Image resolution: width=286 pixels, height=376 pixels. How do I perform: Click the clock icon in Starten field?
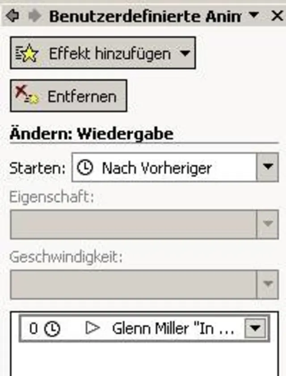(85, 167)
